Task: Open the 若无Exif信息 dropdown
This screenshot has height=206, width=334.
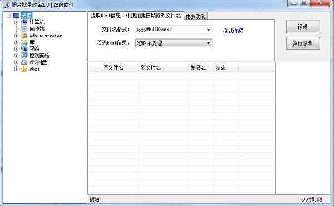Action: click(174, 43)
